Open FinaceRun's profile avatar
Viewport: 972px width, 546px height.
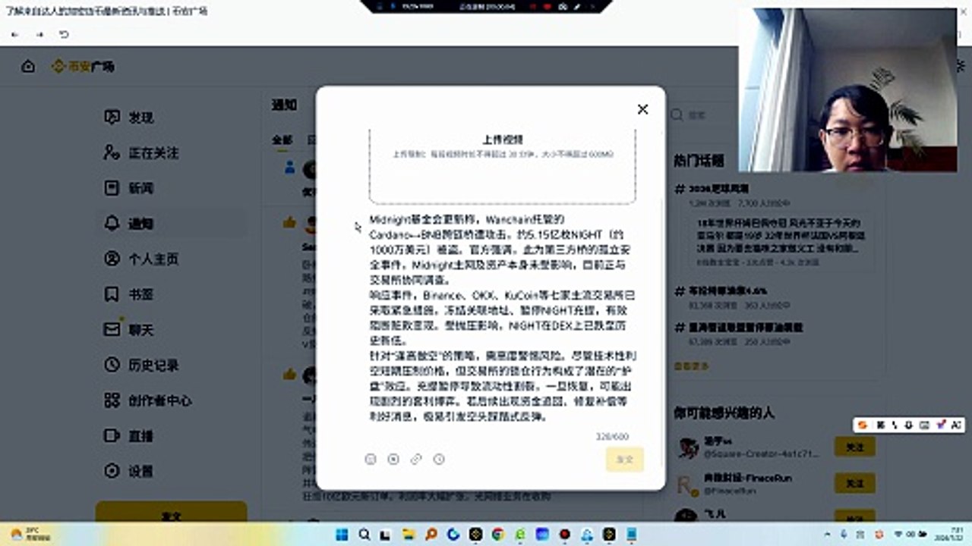coord(687,484)
